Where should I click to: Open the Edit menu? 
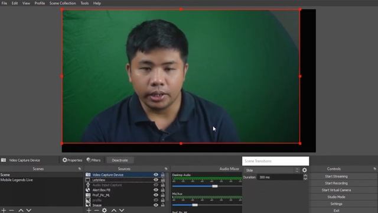(x=15, y=3)
